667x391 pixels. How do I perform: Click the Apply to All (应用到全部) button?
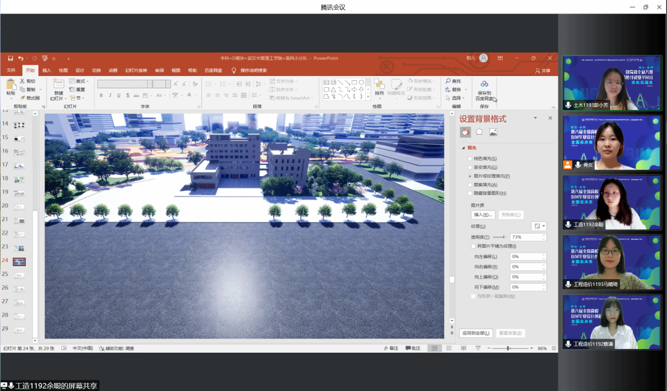(476, 333)
